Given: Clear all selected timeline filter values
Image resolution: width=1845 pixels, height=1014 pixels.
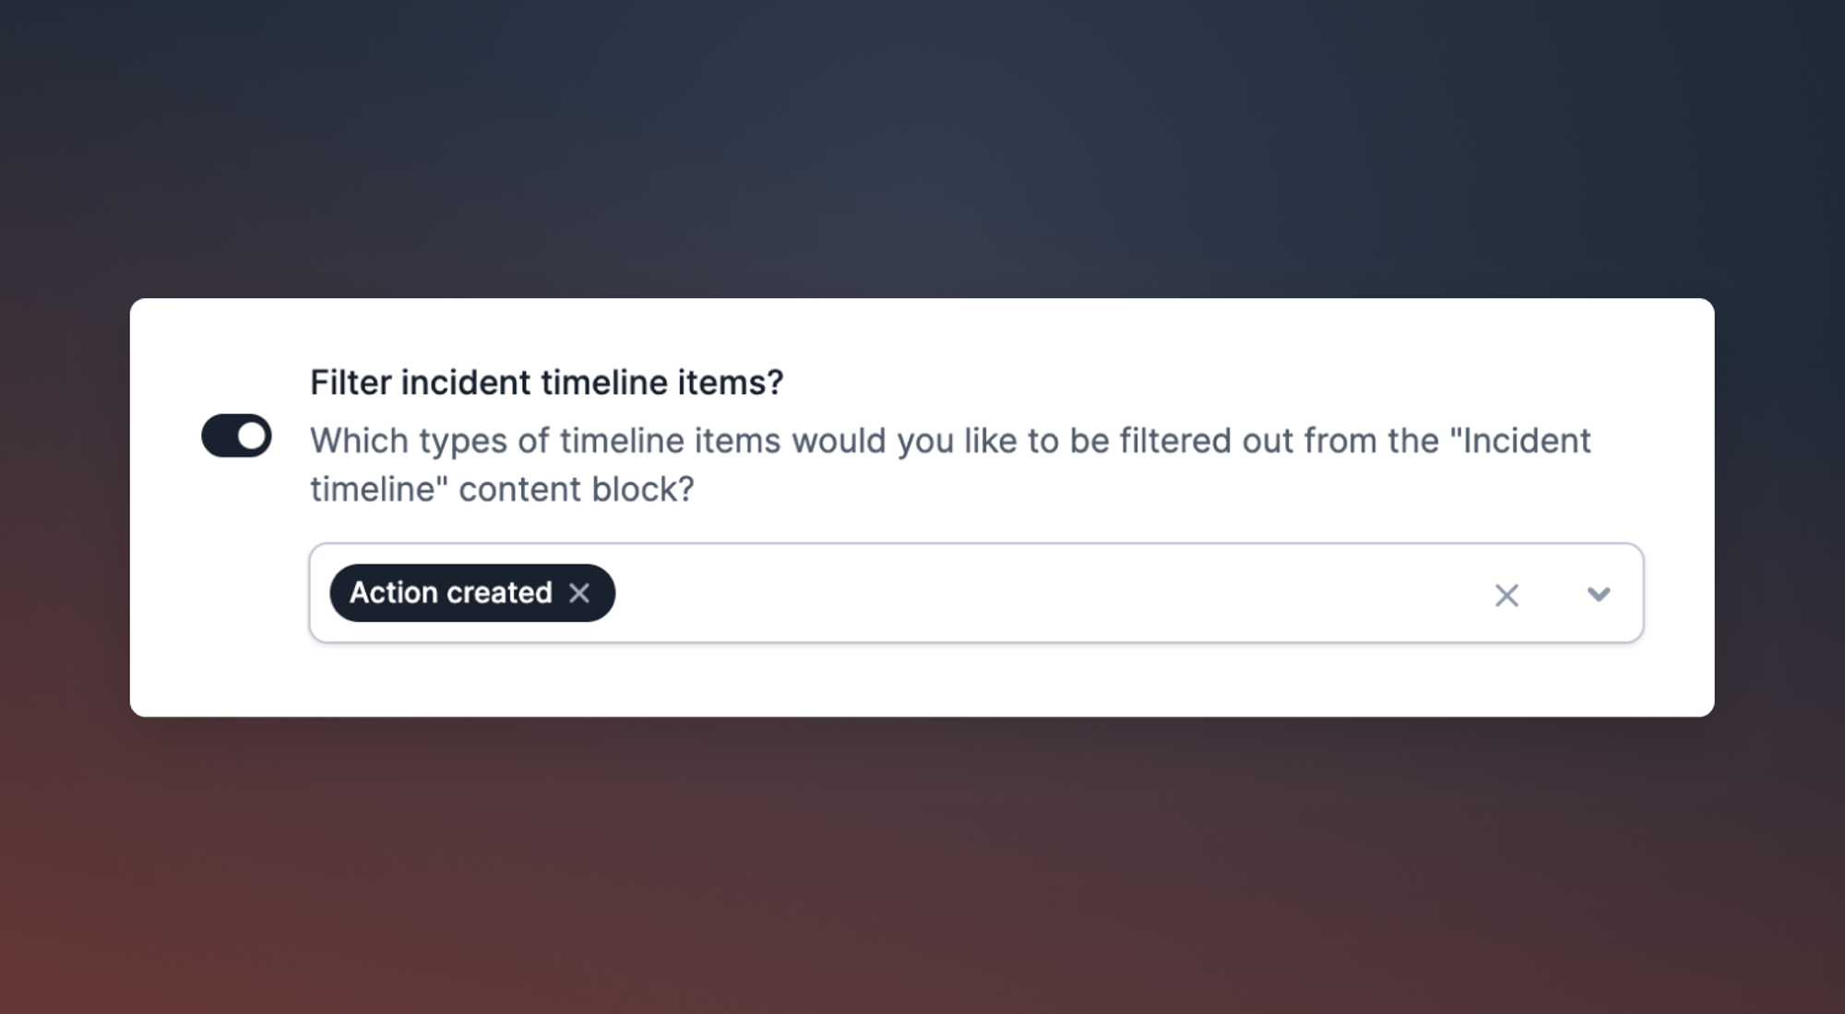Looking at the screenshot, I should coord(1506,595).
